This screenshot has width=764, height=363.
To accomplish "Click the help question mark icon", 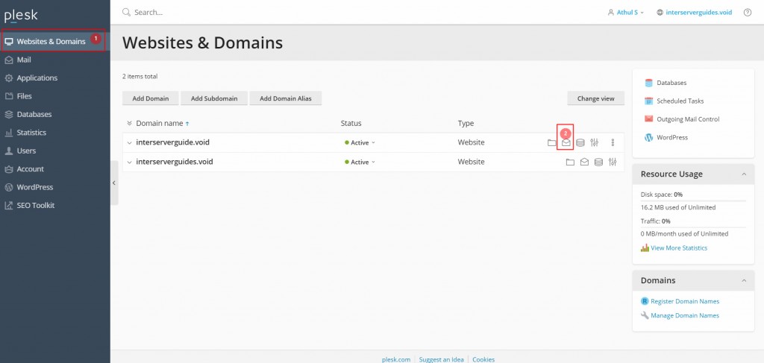I will tap(748, 13).
